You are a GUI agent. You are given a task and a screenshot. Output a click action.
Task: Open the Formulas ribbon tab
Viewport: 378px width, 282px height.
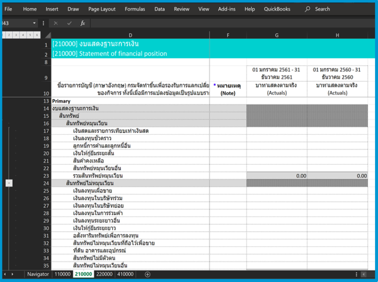[x=135, y=9]
